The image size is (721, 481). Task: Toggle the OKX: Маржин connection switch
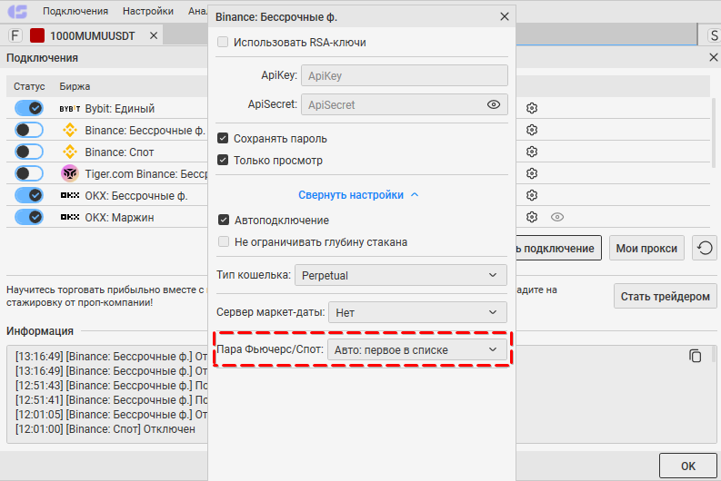[x=29, y=217]
